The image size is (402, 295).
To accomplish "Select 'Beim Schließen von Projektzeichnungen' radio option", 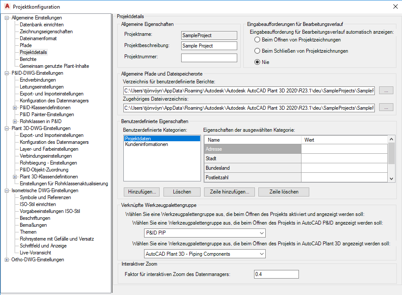I will pos(257,51).
